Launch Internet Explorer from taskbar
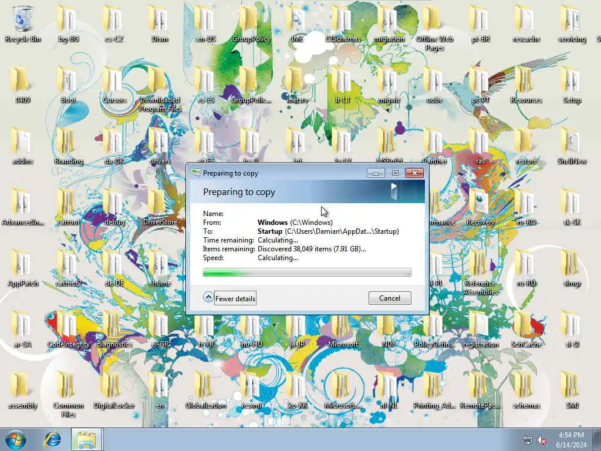This screenshot has width=601, height=451. tap(52, 439)
